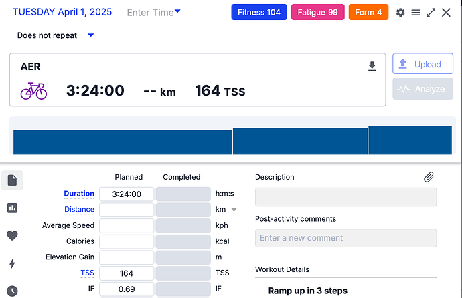This screenshot has width=462, height=298.
Task: Select the second workout step bar
Action: 300,142
